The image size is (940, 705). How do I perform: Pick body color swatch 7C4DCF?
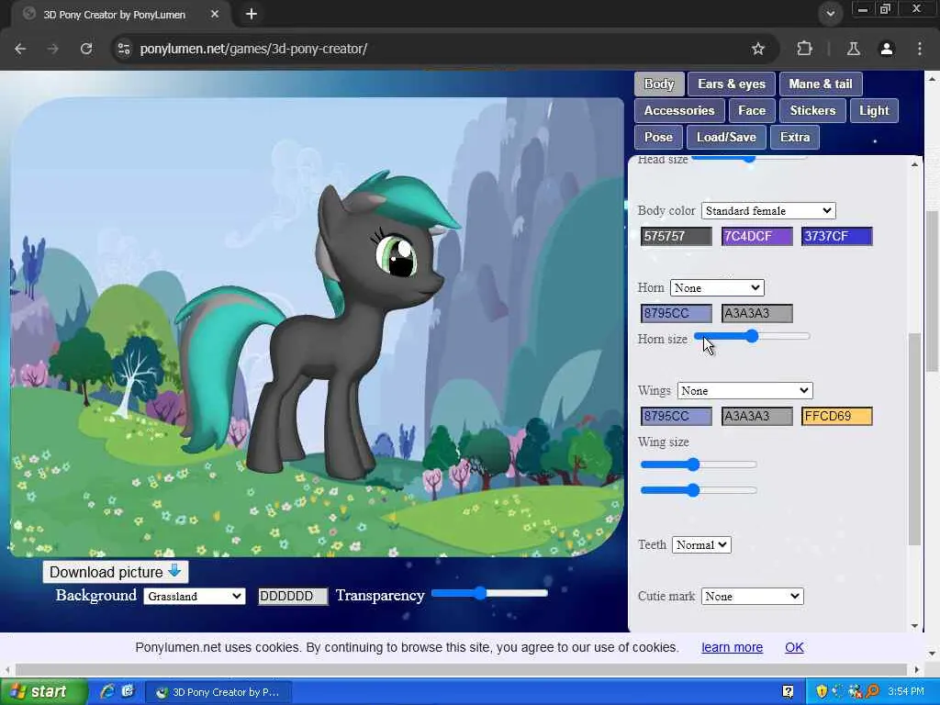[x=756, y=236]
